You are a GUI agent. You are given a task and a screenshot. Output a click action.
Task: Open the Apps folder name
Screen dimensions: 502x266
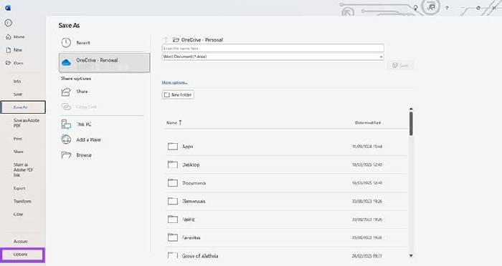tap(188, 147)
